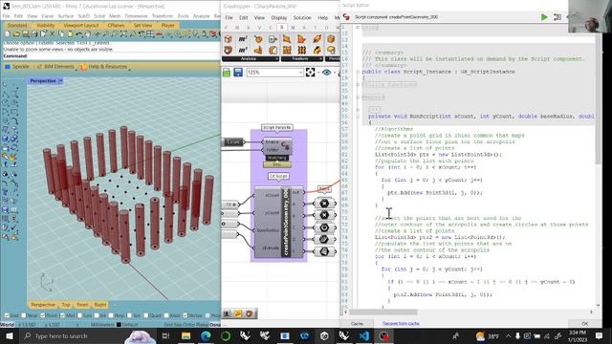Switch to the Visibility toolbar tab
The image size is (612, 344).
[45, 26]
